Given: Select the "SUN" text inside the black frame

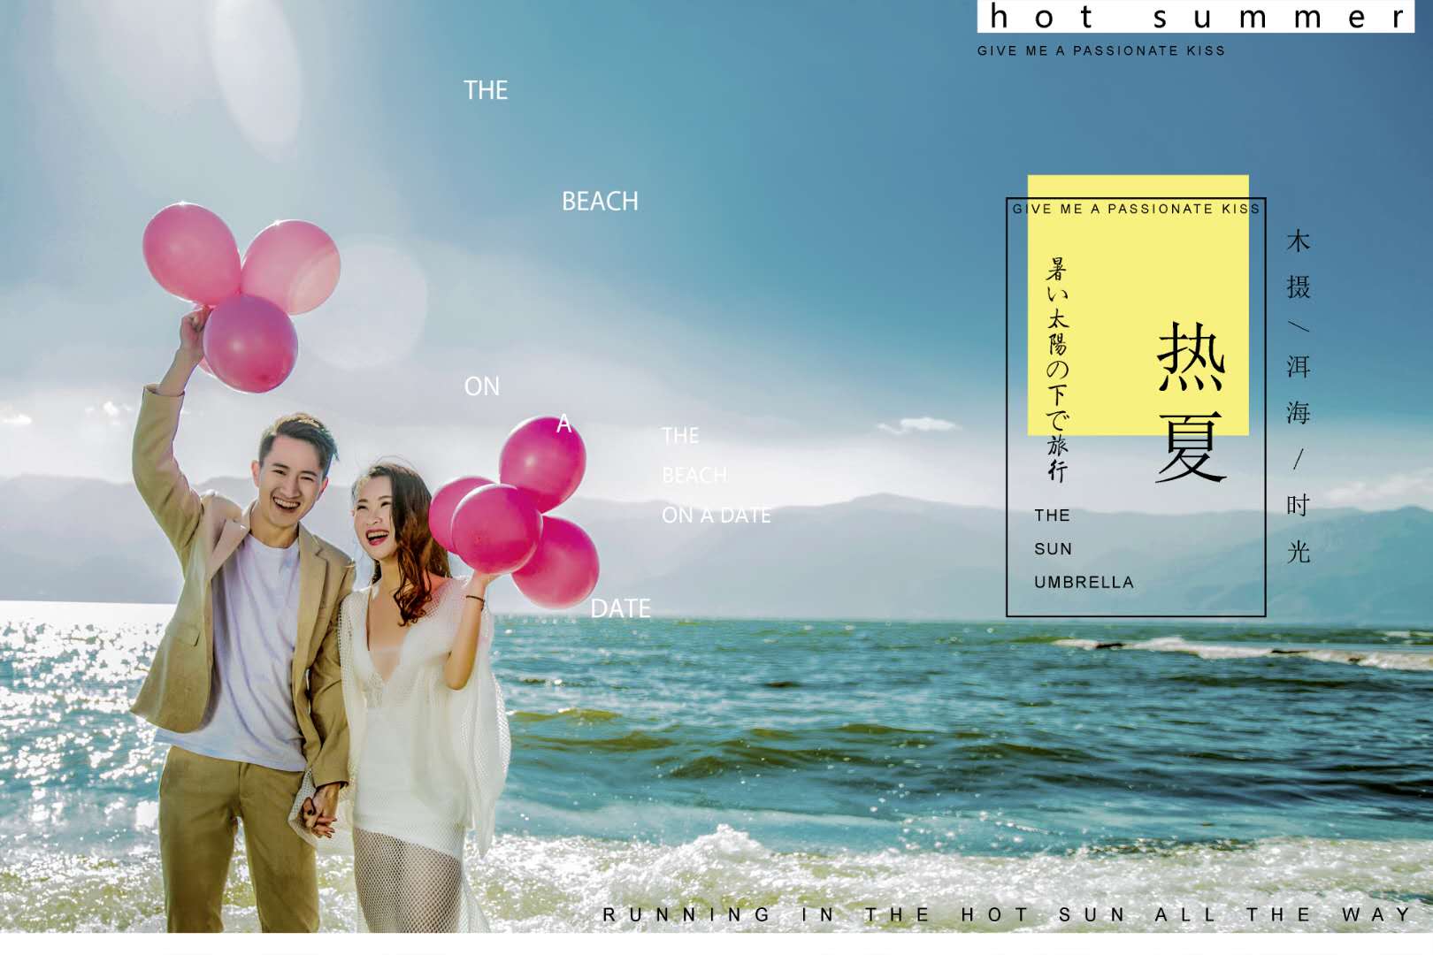Looking at the screenshot, I should coord(1053,549).
